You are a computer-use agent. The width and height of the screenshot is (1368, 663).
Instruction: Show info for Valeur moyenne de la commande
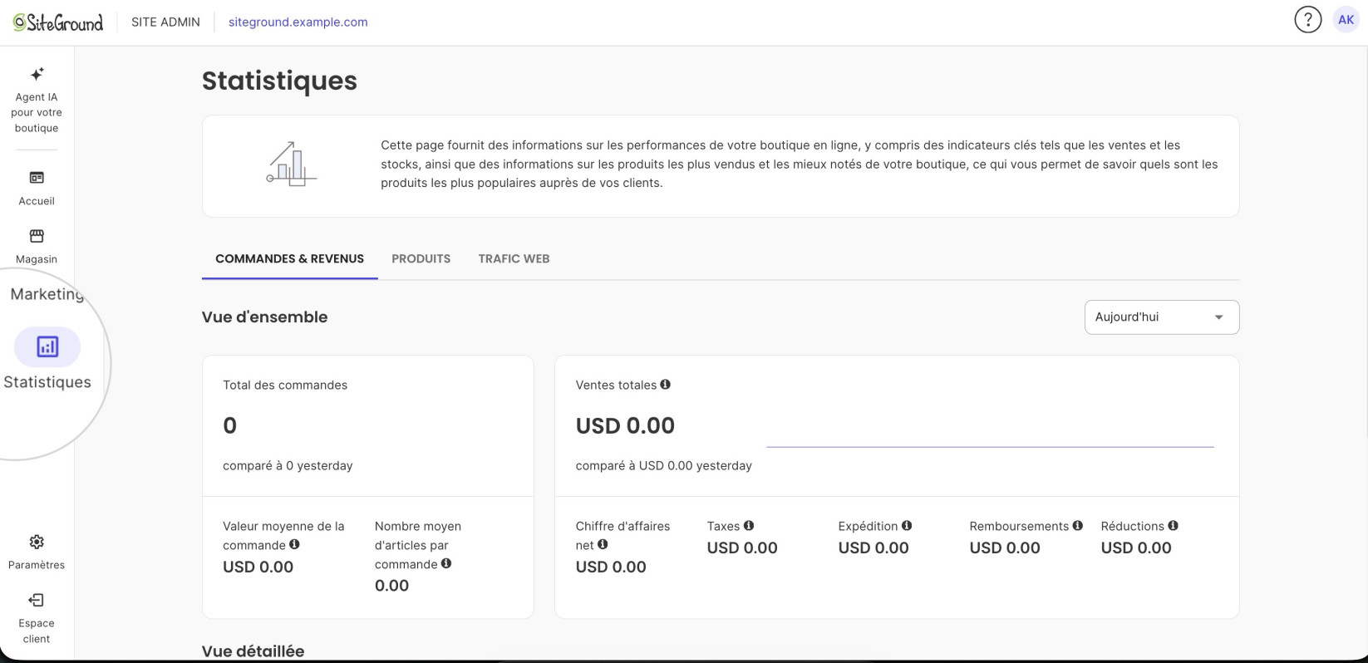[x=294, y=544]
